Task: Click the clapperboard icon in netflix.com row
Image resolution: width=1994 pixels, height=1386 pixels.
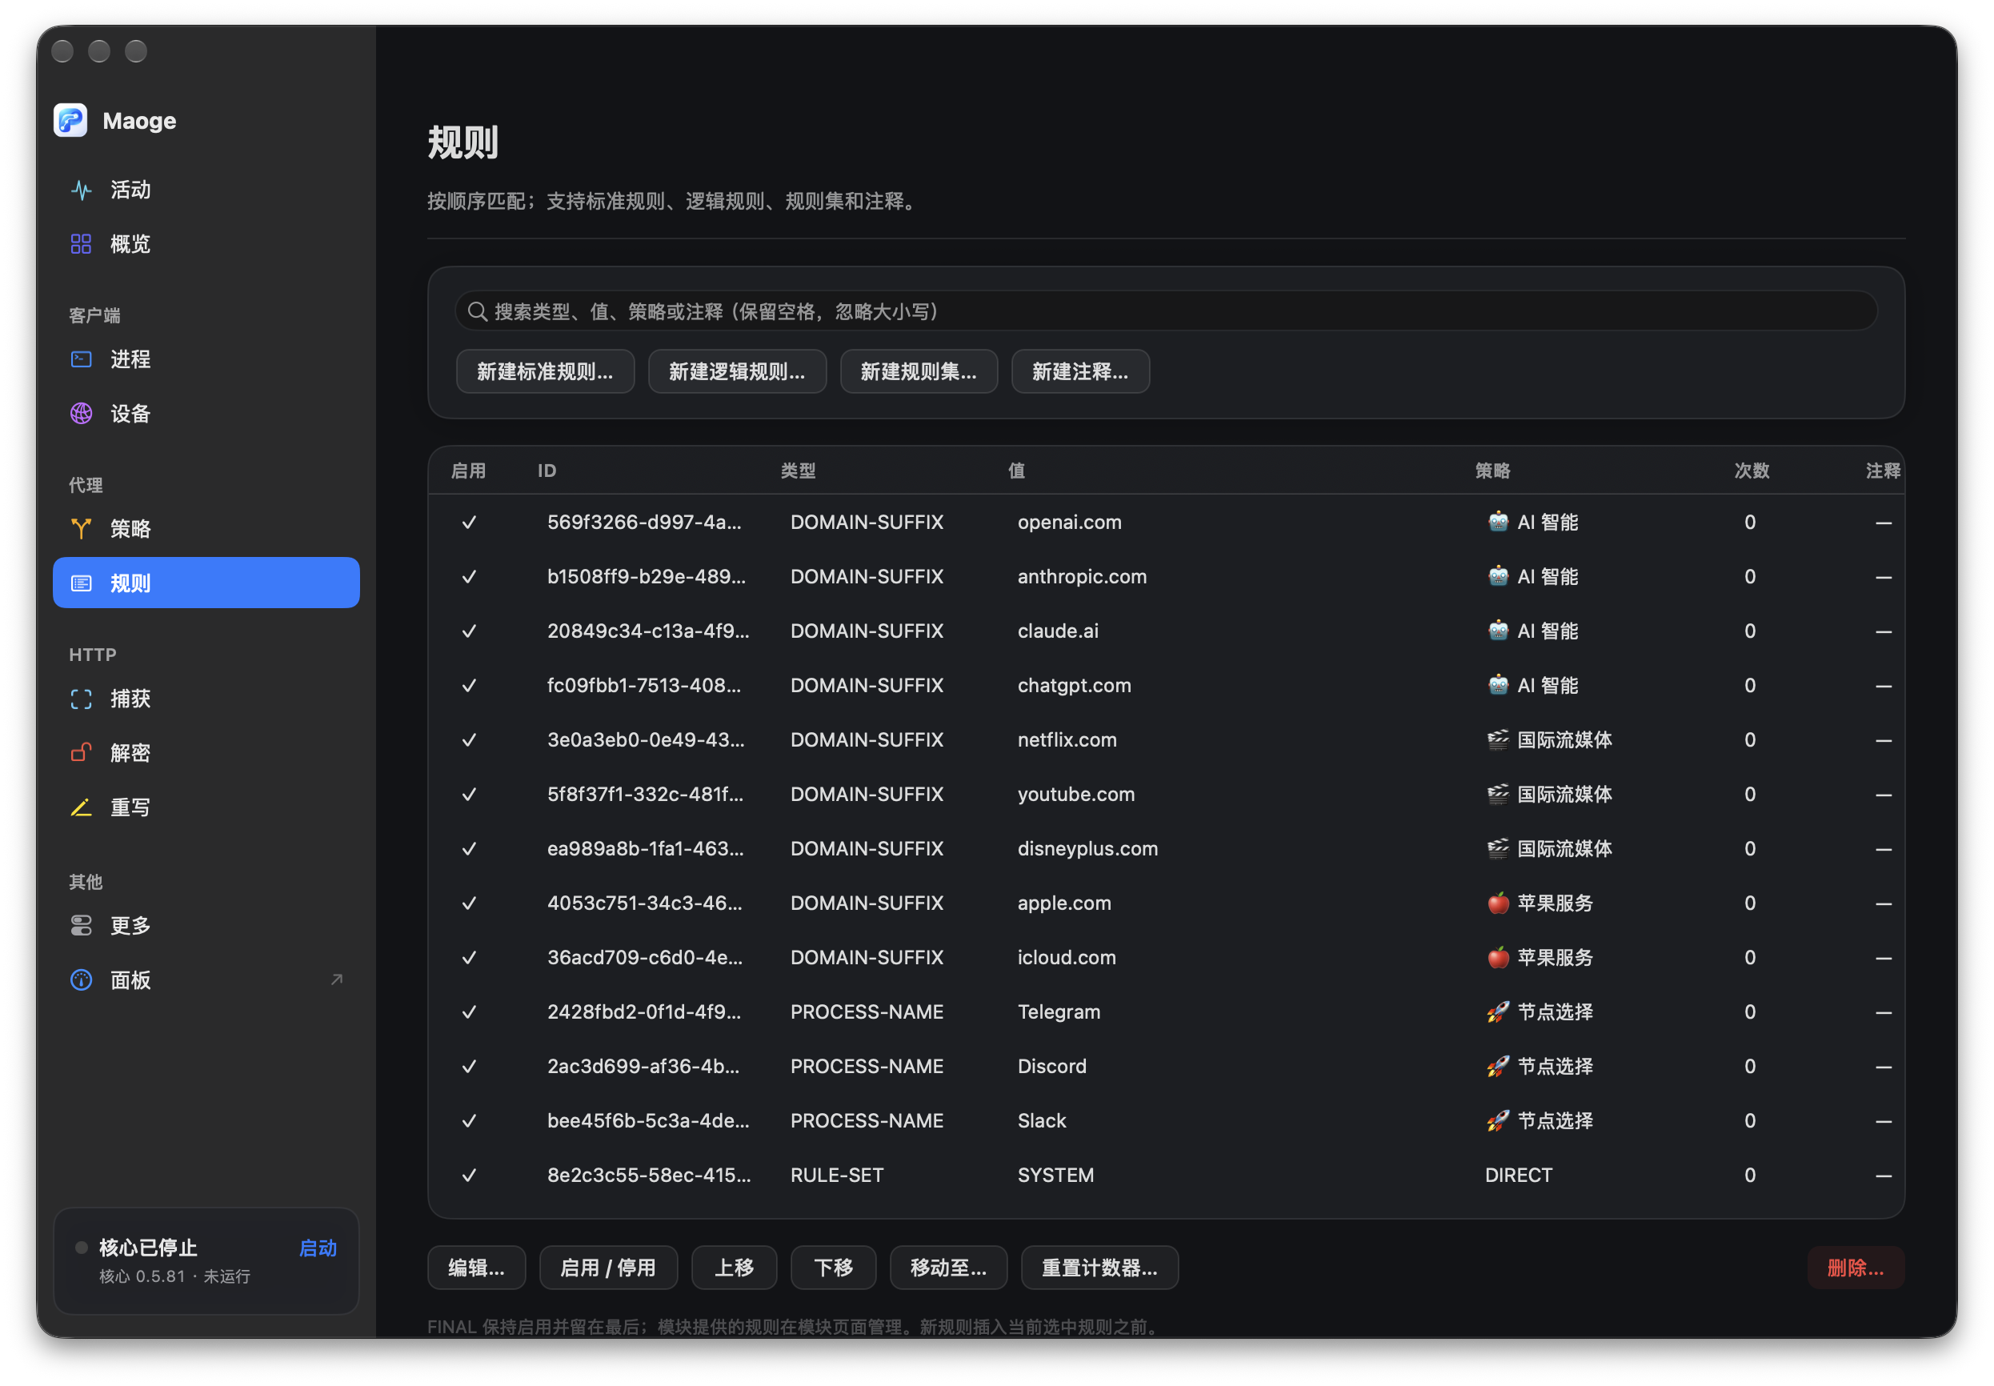Action: [x=1497, y=739]
